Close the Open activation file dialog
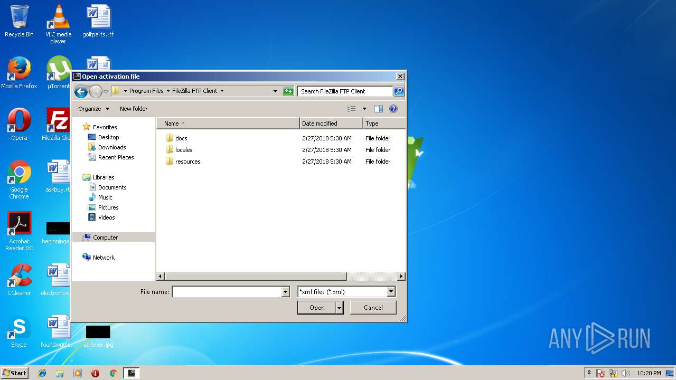Screen dimensions: 676x380 [x=400, y=77]
